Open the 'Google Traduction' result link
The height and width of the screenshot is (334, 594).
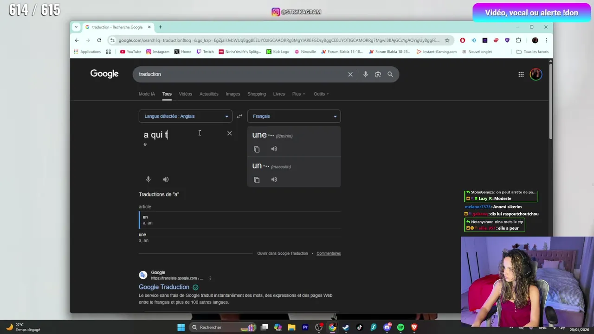(x=164, y=287)
